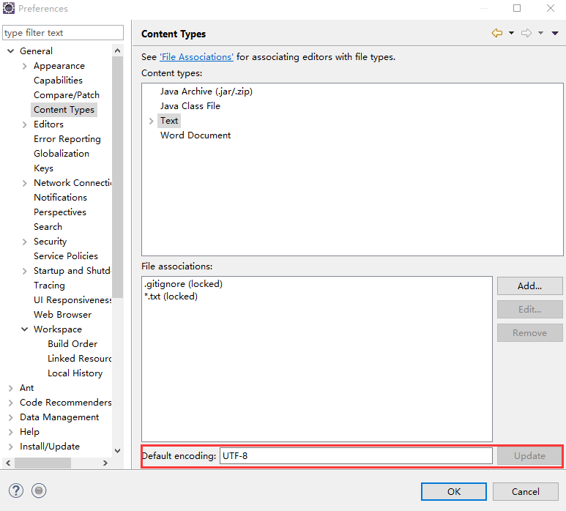Select .gitignore (locked) file association

pyautogui.click(x=183, y=284)
